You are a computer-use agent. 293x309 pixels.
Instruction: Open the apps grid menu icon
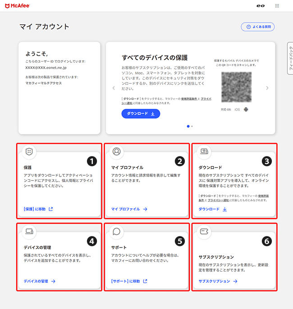tap(277, 6)
